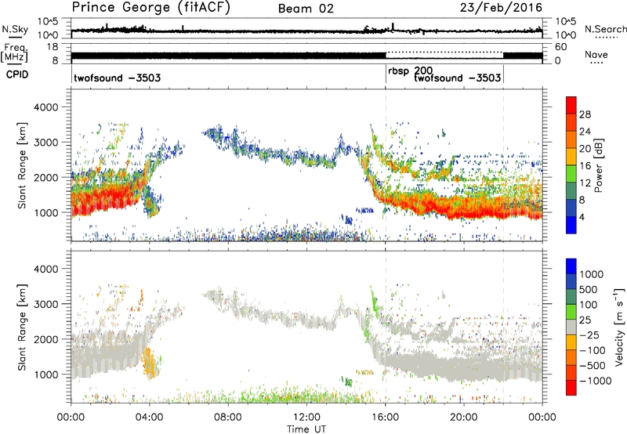This screenshot has width=627, height=434.
Task: Click the "N.Search" legend label
Action: [605, 29]
